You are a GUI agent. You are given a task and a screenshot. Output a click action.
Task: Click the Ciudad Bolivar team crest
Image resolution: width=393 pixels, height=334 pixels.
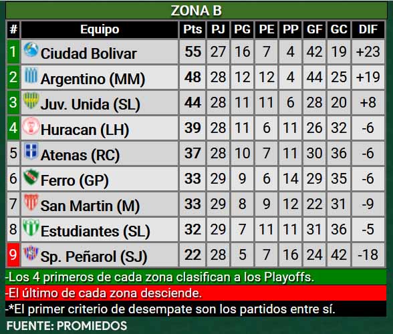pos(31,49)
